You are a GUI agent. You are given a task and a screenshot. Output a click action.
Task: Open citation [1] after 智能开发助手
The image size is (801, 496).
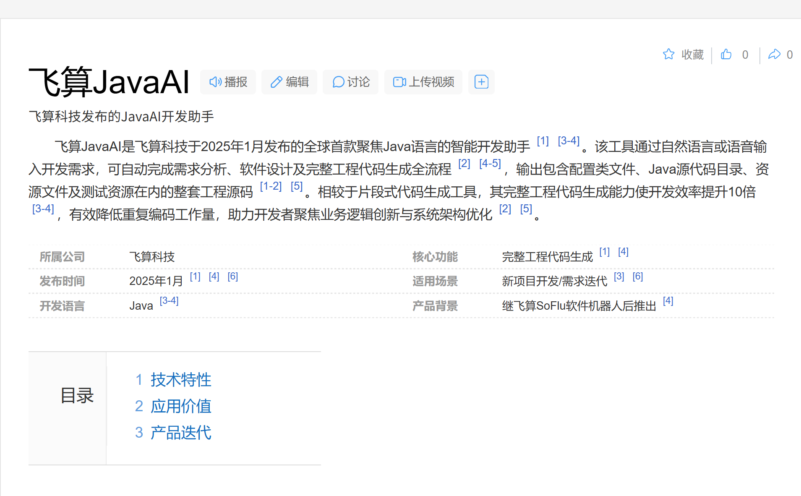543,141
